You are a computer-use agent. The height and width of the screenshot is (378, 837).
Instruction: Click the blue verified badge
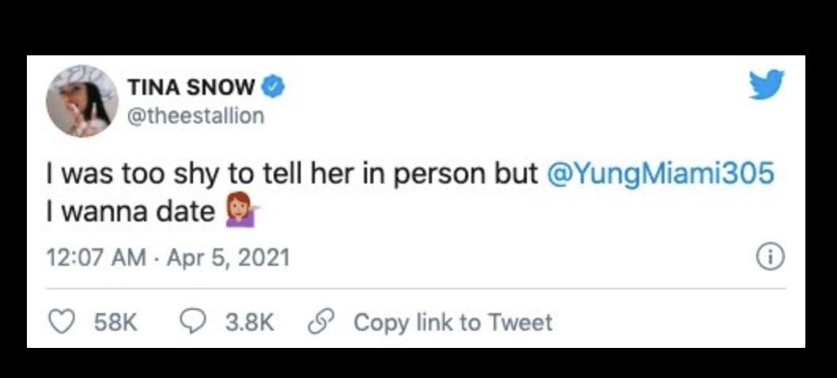click(x=274, y=86)
